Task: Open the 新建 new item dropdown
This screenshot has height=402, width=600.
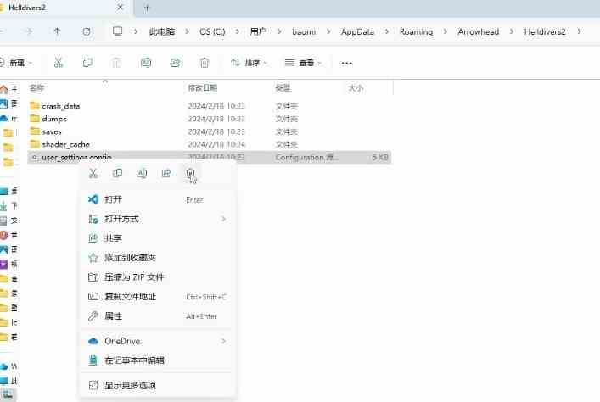Action: (x=16, y=63)
